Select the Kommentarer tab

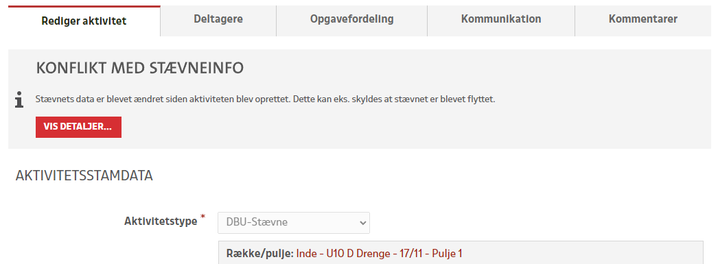643,19
